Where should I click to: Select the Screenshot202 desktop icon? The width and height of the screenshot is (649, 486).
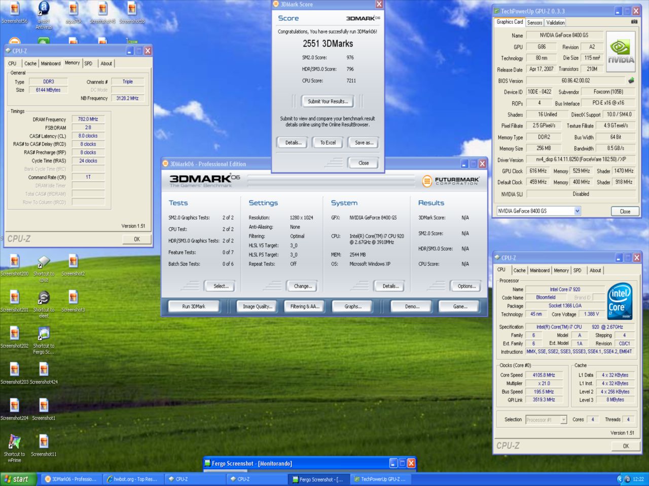coord(14,337)
